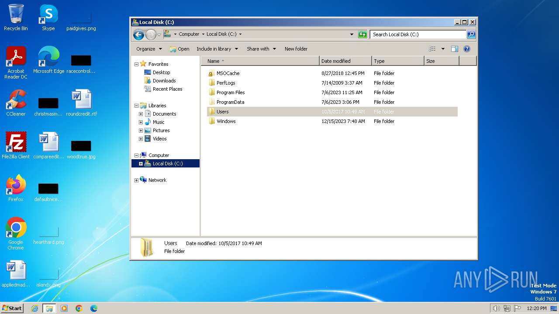Open CCleaner desktop shortcut
The image size is (559, 314).
(x=16, y=103)
